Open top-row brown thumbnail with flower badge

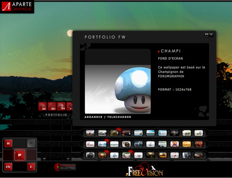click(114, 133)
